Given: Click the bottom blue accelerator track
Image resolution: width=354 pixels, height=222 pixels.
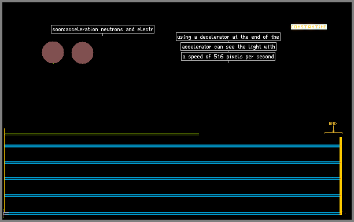Looking at the screenshot, I should 172,213.
